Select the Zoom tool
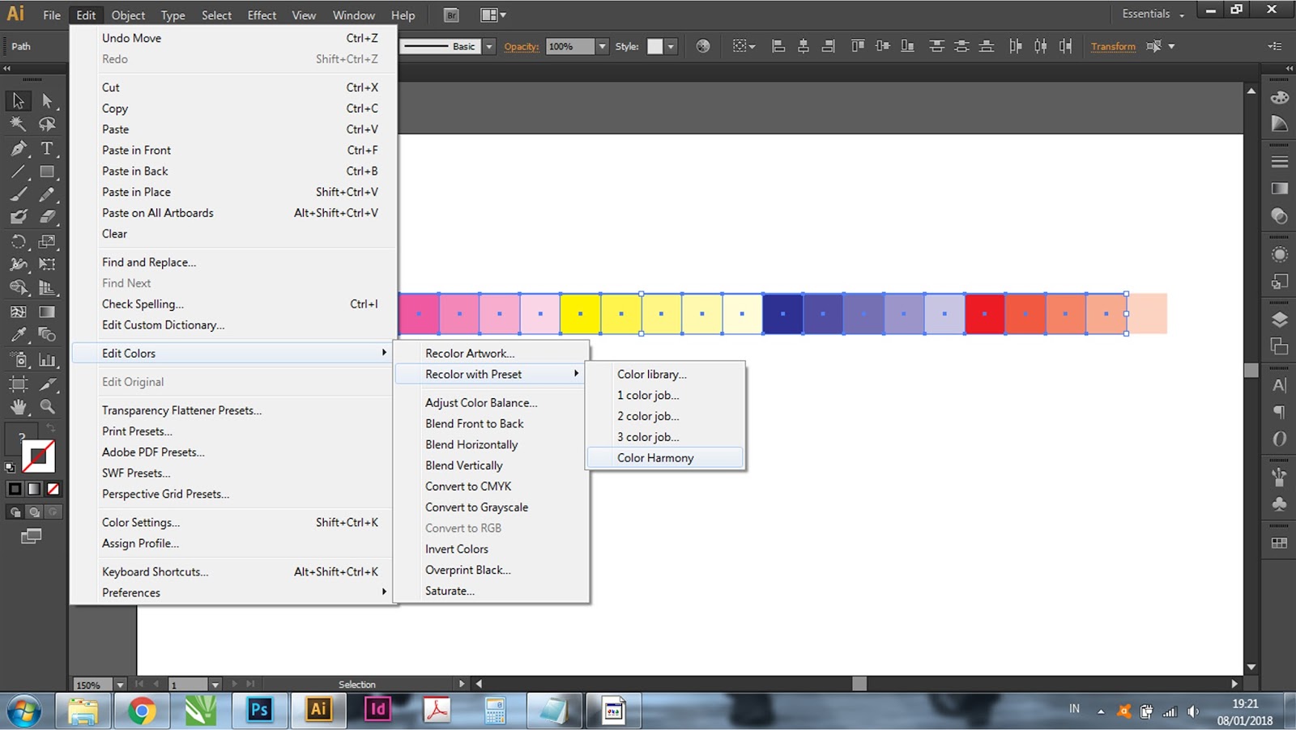The image size is (1296, 730). (x=47, y=406)
